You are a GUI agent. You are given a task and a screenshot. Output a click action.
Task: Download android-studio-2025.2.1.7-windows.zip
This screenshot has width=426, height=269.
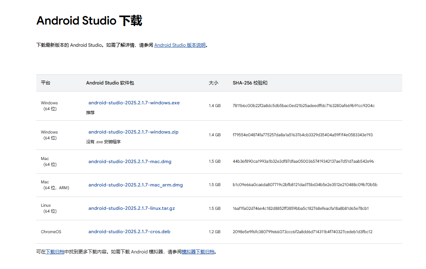(x=133, y=132)
